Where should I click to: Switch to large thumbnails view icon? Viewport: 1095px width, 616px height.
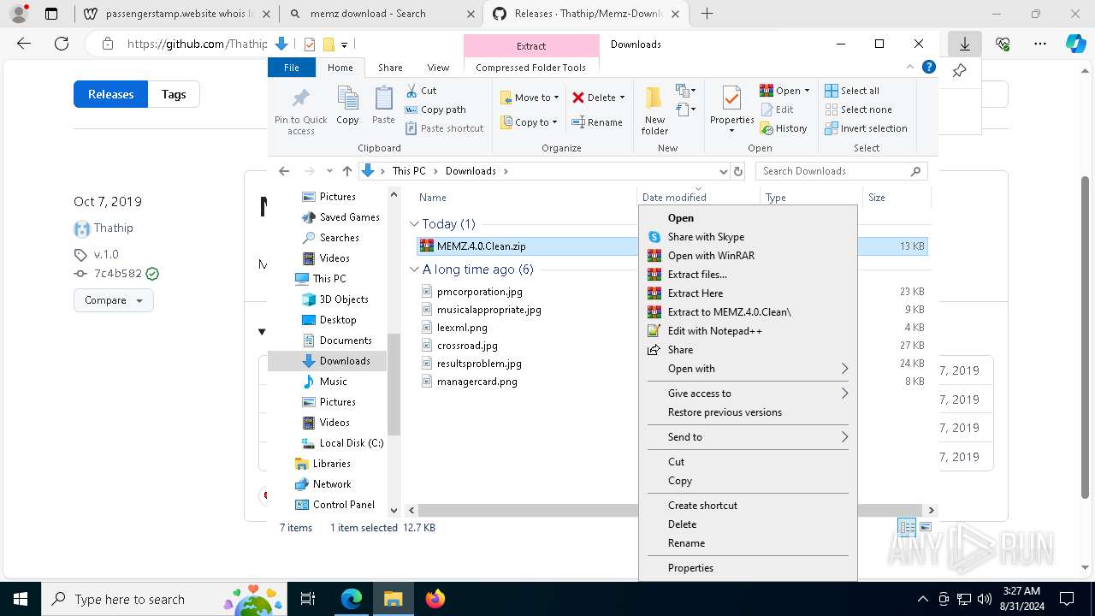pyautogui.click(x=925, y=528)
